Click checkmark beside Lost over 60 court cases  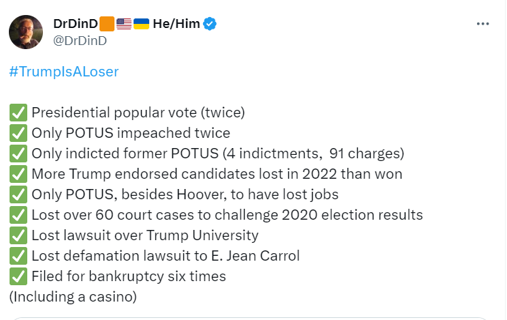click(x=18, y=215)
